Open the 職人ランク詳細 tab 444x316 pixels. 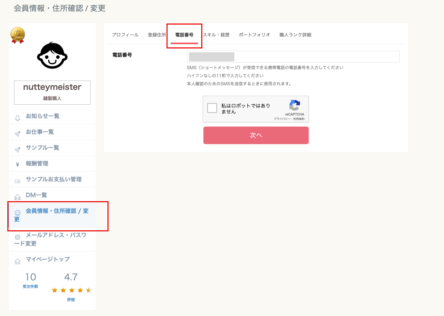coord(295,35)
